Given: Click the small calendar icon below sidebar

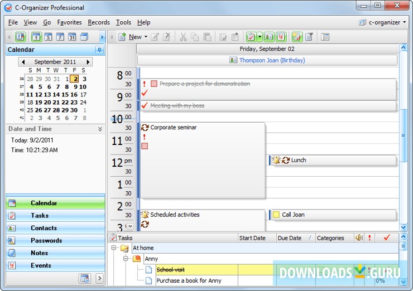Looking at the screenshot, I should click(85, 278).
